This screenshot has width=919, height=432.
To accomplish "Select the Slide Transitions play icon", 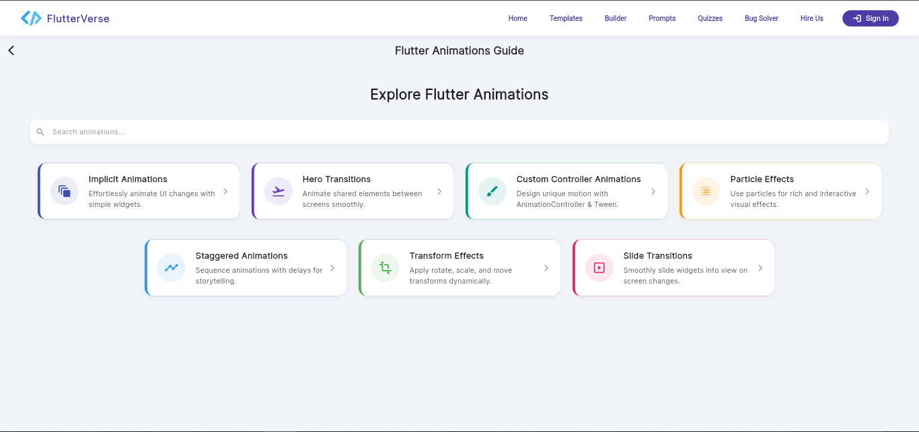I will coord(599,267).
